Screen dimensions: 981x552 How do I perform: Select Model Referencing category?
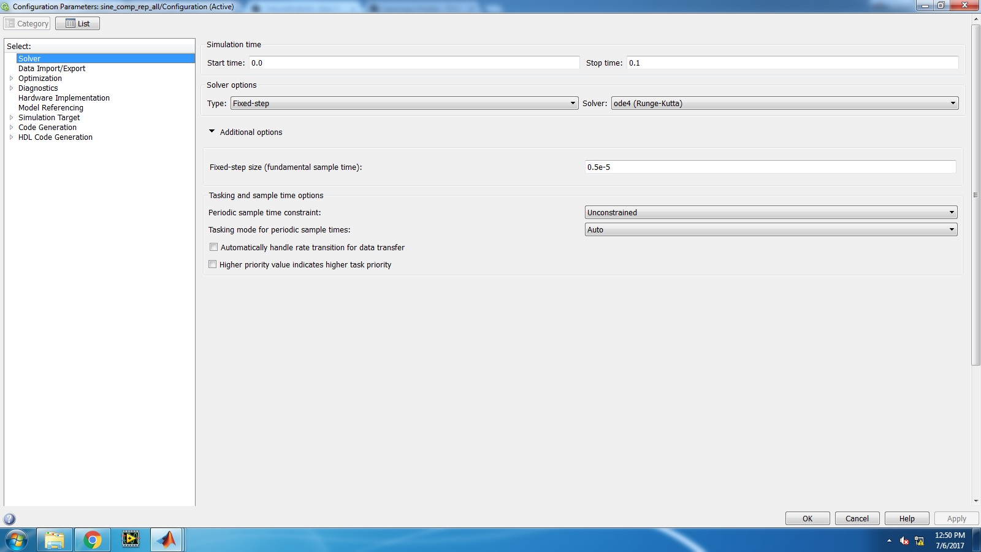click(x=51, y=108)
